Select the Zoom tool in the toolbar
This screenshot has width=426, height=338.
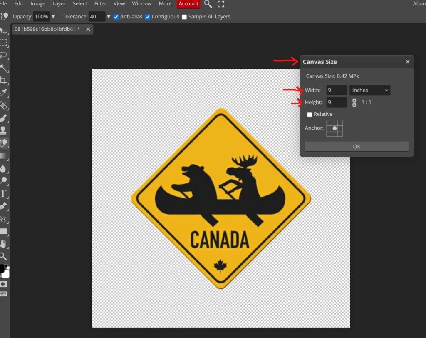(3, 256)
